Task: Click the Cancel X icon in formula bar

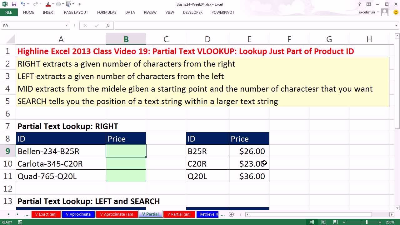Action: click(x=85, y=26)
